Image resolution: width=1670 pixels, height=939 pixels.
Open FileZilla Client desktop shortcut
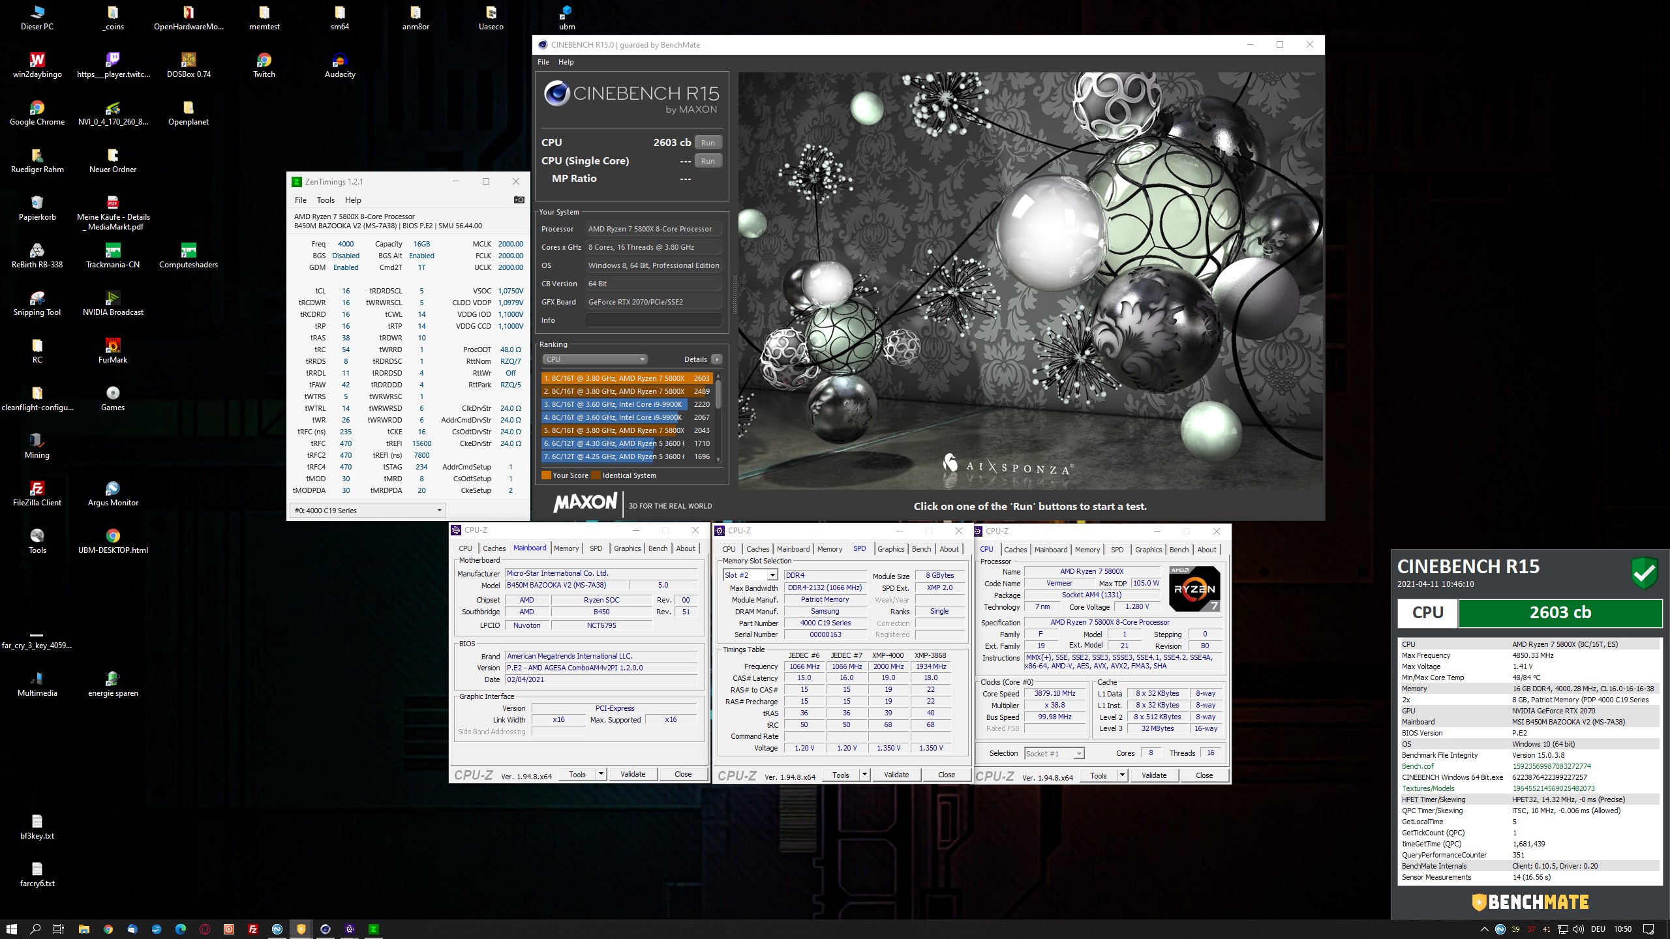pos(37,494)
